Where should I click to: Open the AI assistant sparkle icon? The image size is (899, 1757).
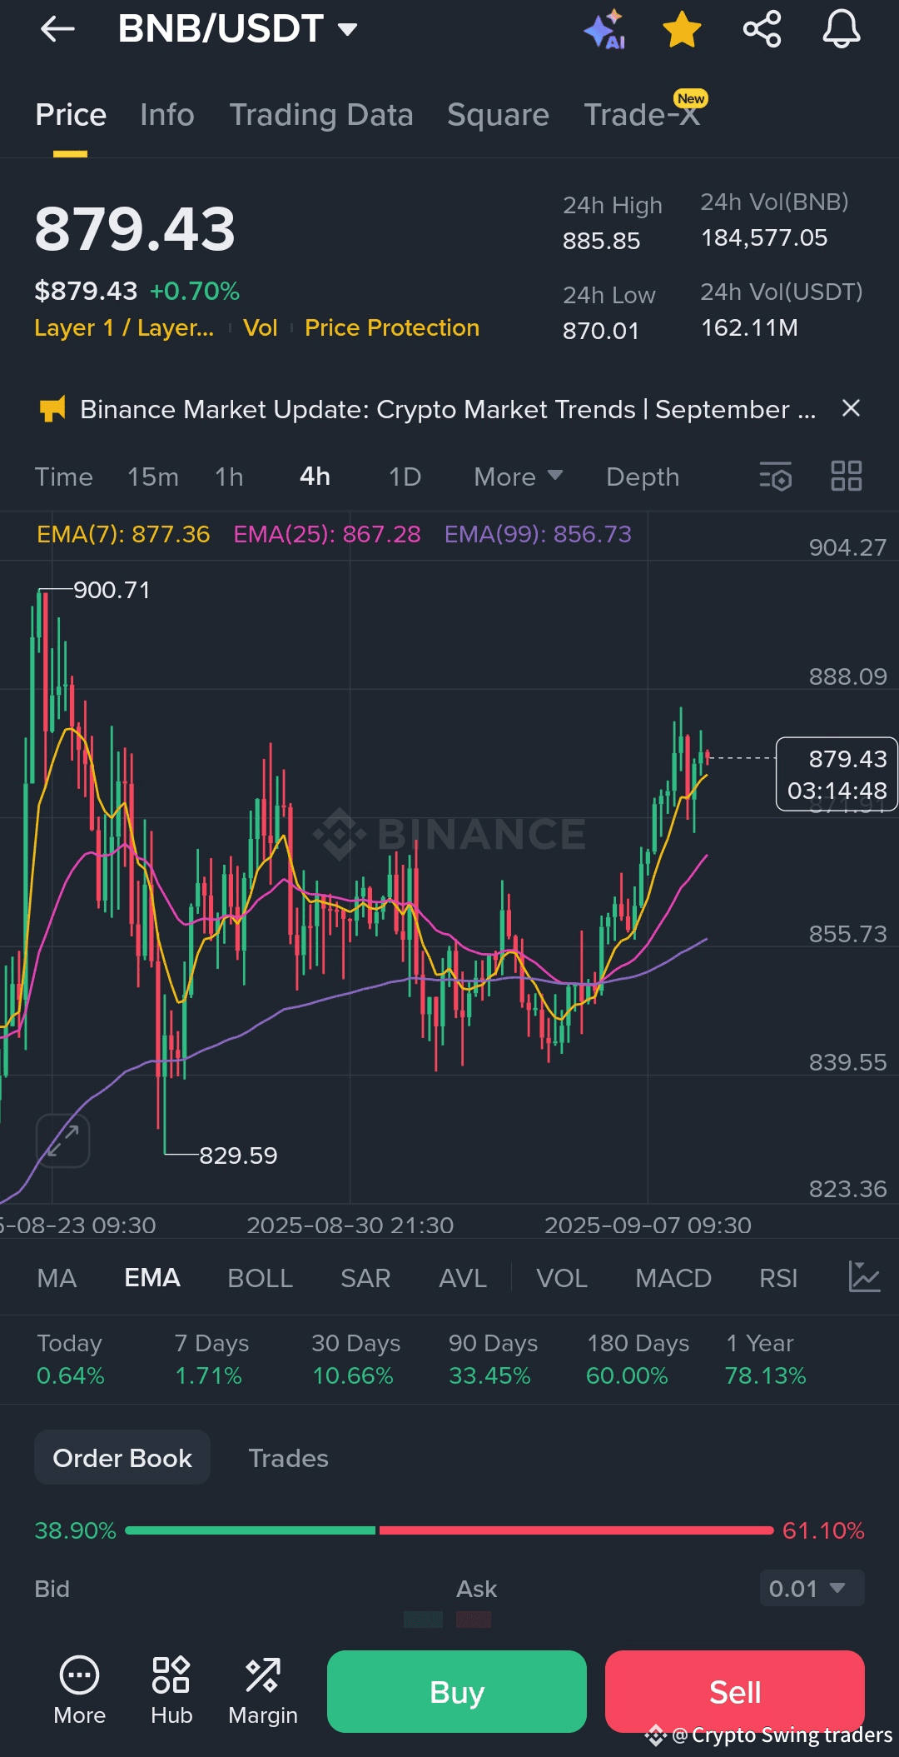coord(604,29)
